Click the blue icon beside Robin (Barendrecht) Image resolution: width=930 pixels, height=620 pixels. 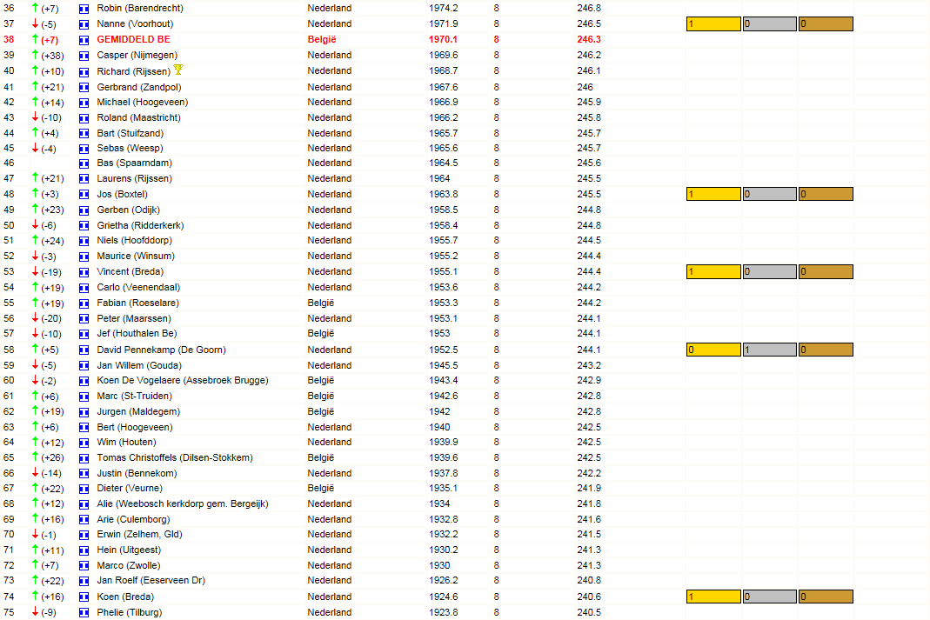click(x=84, y=9)
